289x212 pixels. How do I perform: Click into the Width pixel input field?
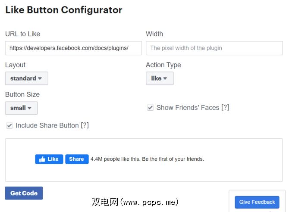click(214, 48)
